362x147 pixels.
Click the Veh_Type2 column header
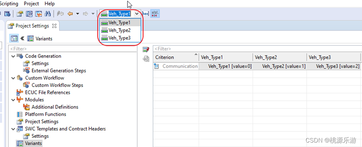[280, 57]
